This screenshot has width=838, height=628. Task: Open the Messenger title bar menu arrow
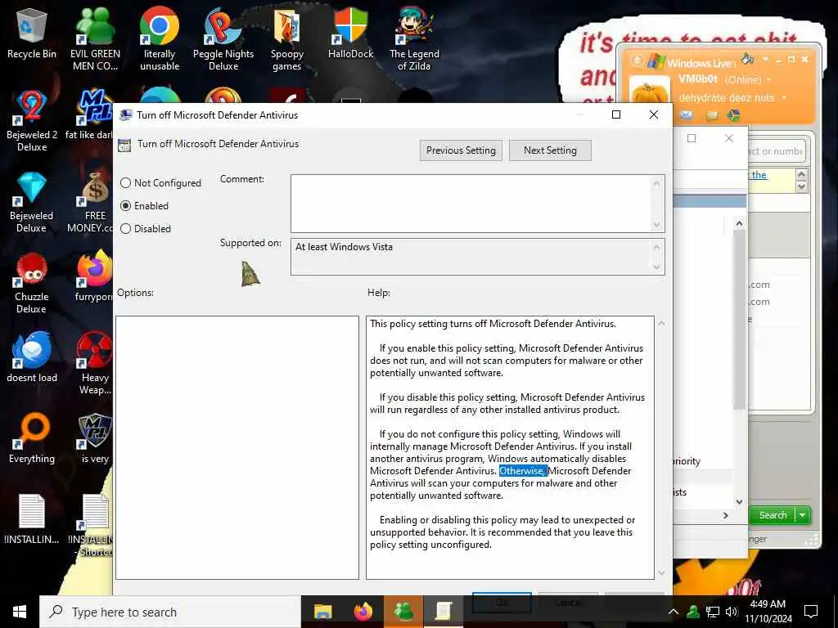pyautogui.click(x=765, y=59)
